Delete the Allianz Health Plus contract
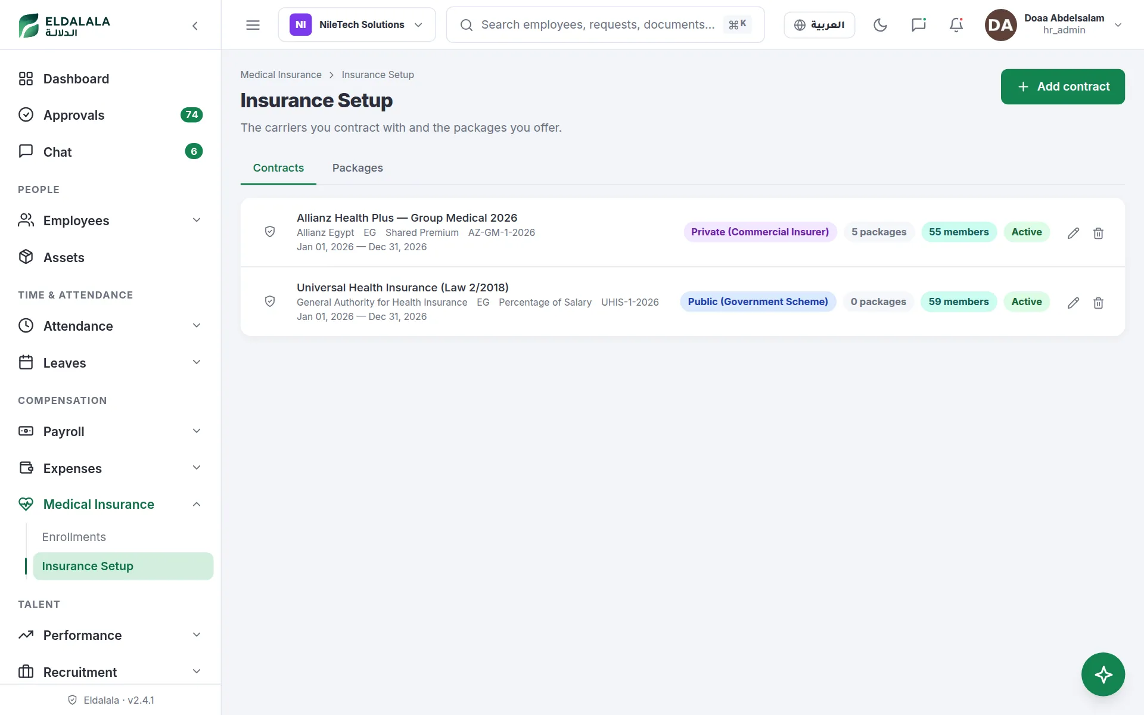The height and width of the screenshot is (715, 1144). point(1098,233)
